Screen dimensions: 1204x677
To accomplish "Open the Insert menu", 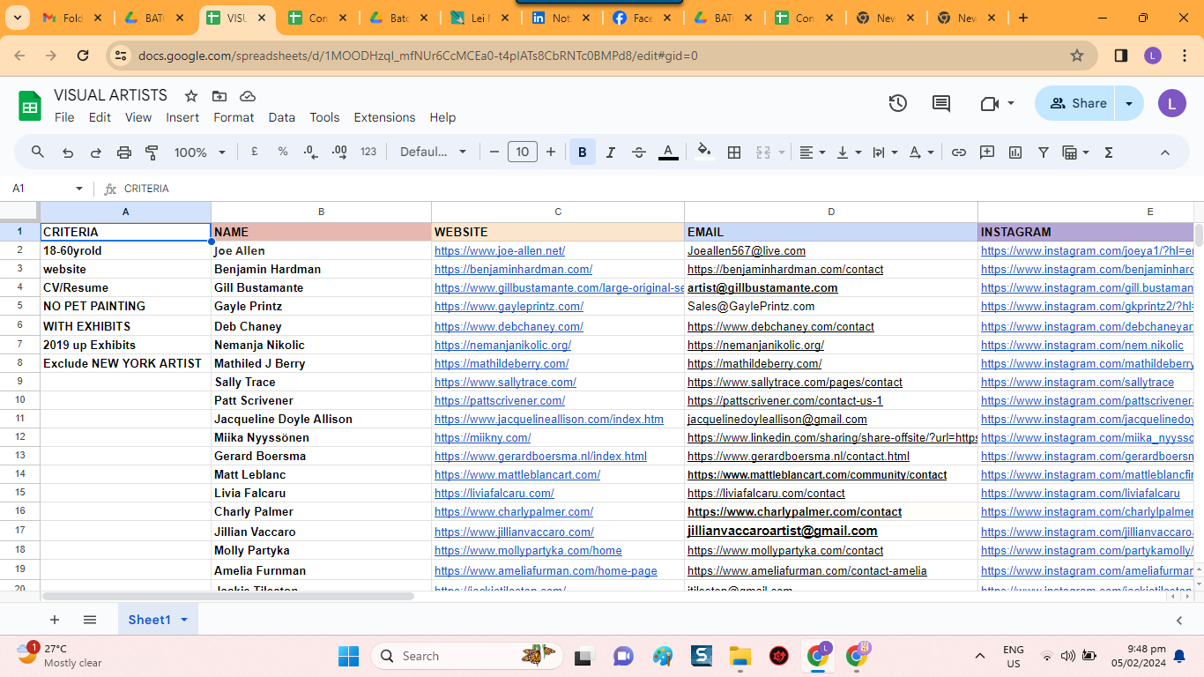I will point(182,117).
